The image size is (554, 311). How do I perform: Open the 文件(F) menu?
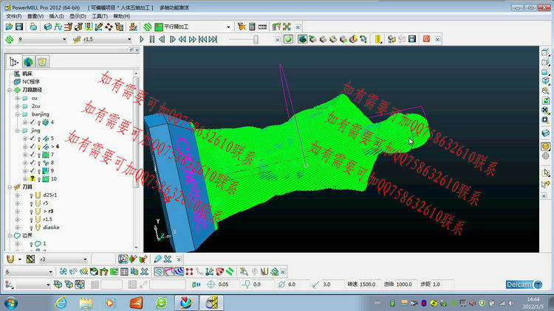pyautogui.click(x=14, y=16)
